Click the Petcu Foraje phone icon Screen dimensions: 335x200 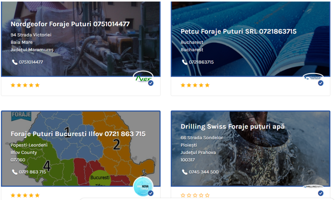(x=185, y=62)
